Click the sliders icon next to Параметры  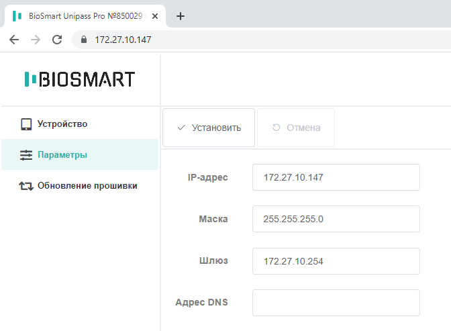[26, 155]
